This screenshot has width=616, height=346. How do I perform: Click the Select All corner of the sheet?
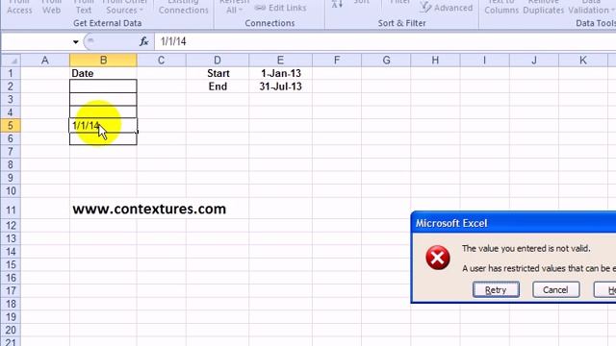pos(11,61)
